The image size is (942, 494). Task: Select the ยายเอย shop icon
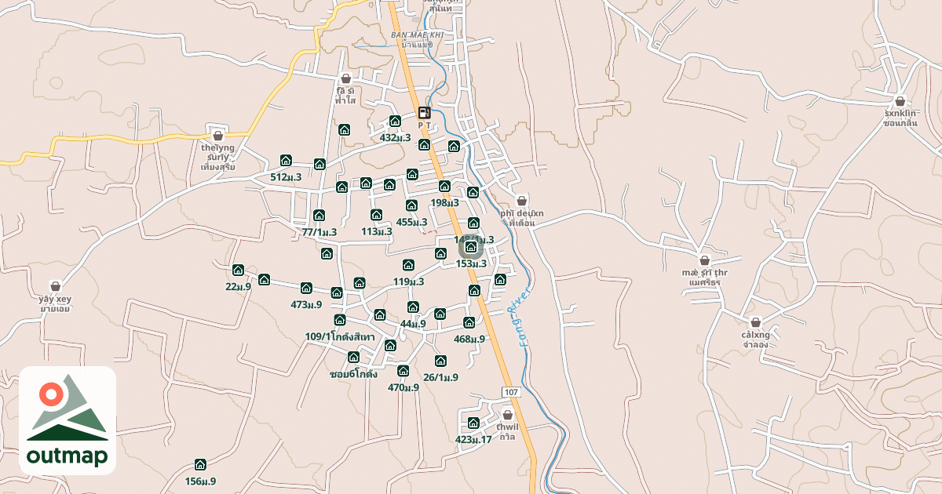pyautogui.click(x=55, y=286)
